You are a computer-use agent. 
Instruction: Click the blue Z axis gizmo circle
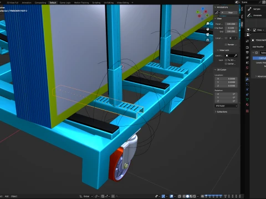(203, 9)
